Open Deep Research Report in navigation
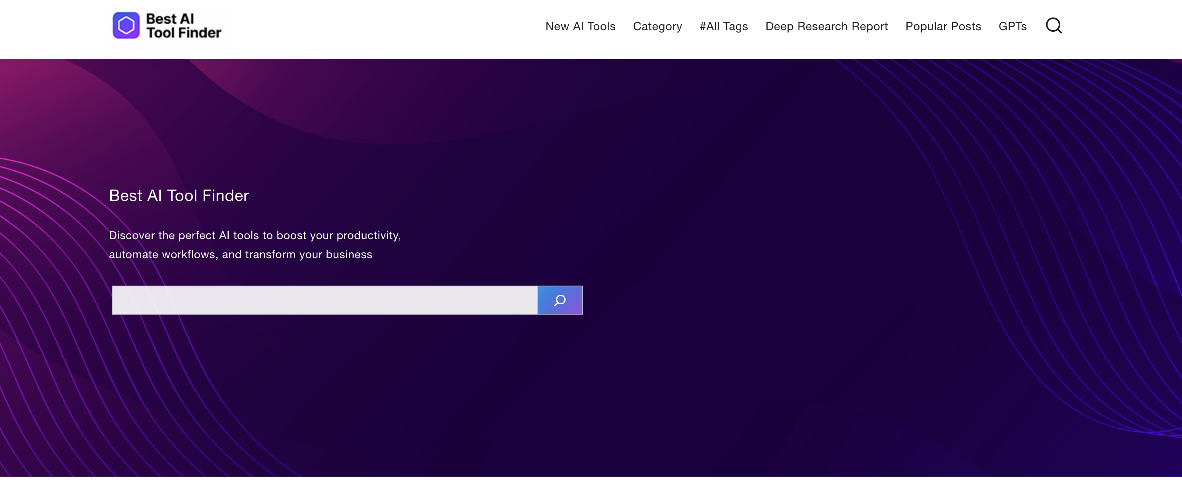 826,26
